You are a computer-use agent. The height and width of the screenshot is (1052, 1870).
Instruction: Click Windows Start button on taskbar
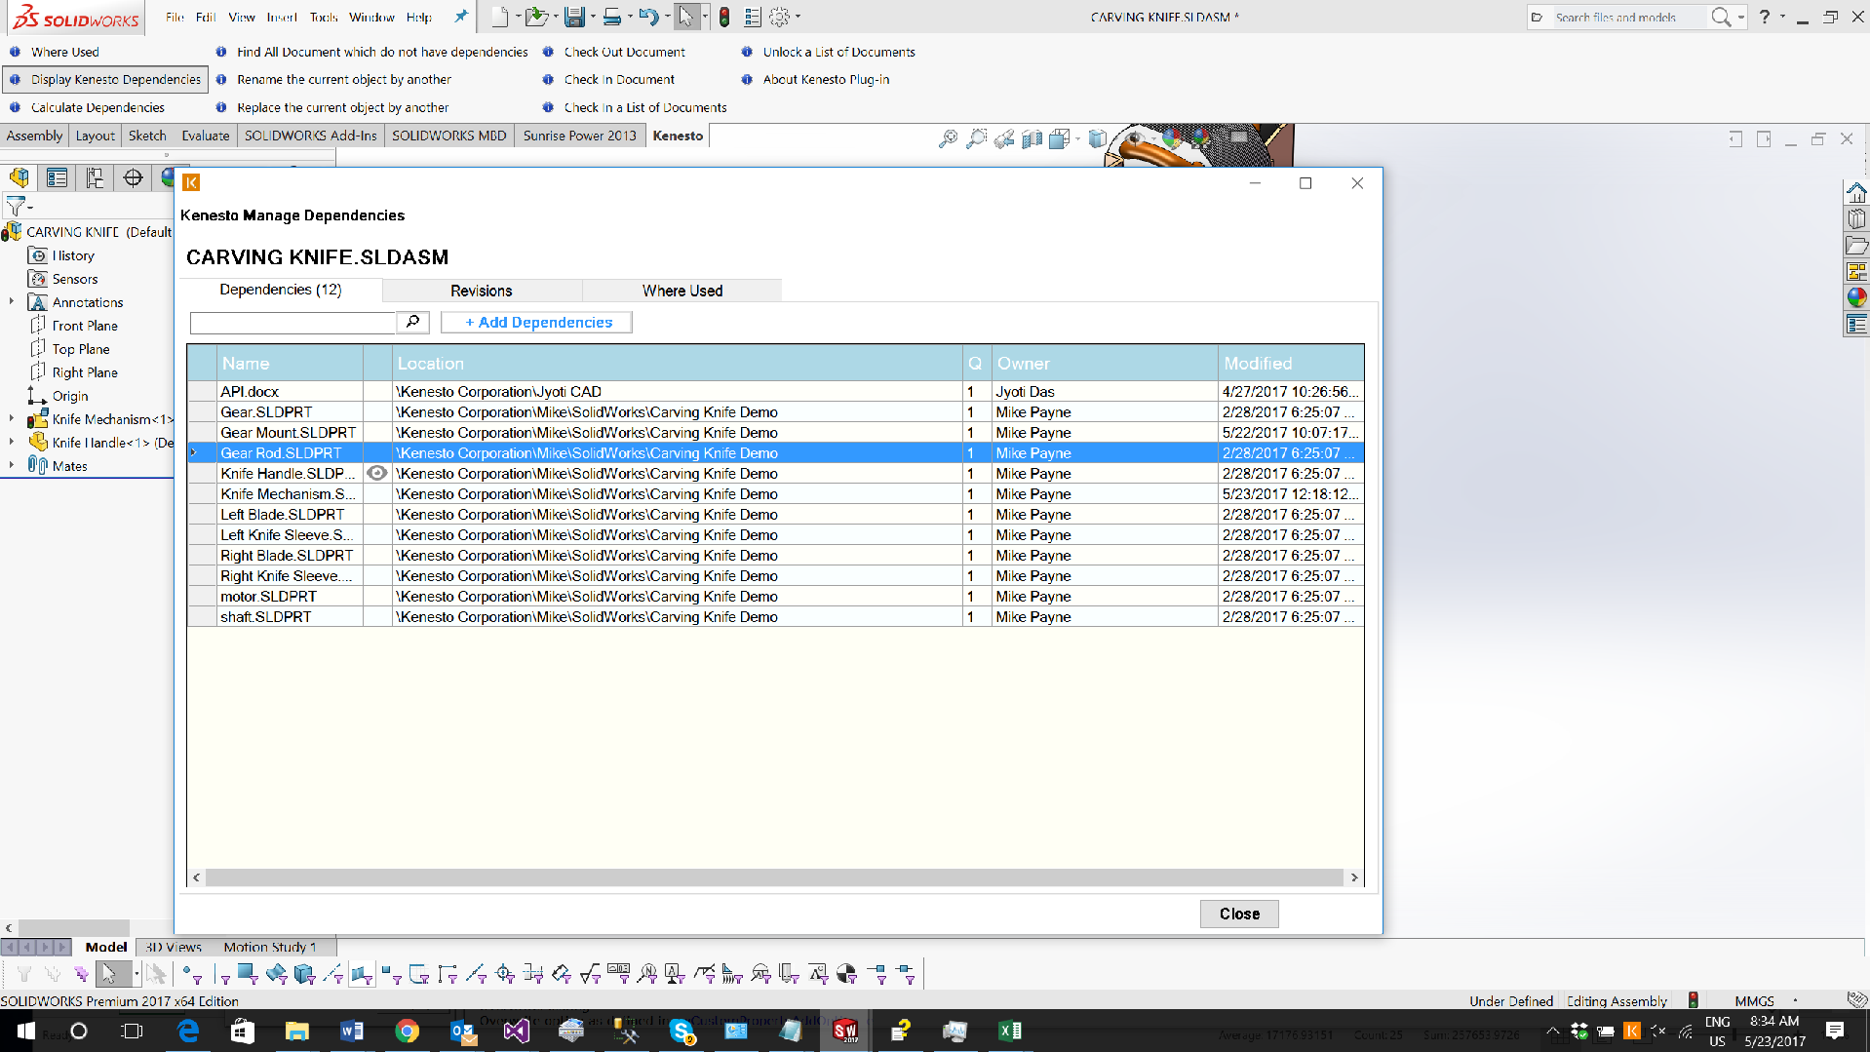pos(26,1031)
